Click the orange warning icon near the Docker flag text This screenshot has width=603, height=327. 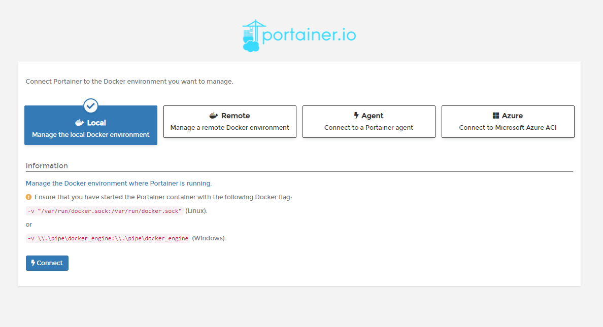pyautogui.click(x=29, y=197)
